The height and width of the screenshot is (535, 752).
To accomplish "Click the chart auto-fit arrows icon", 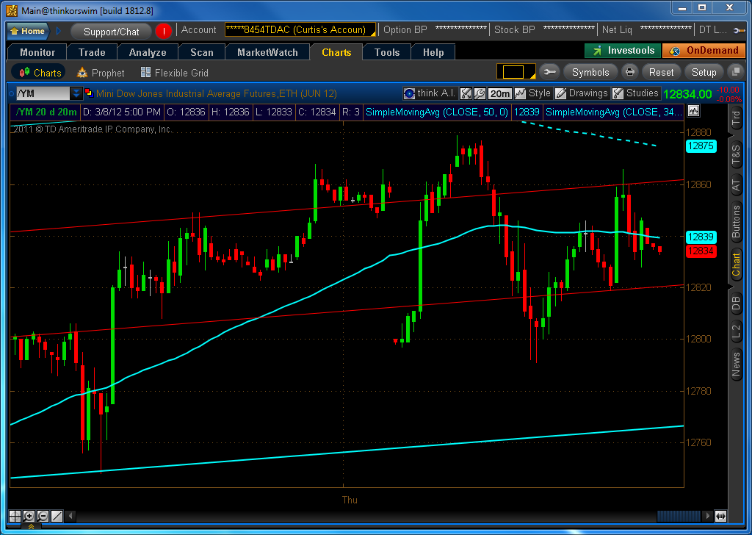I will coord(466,93).
